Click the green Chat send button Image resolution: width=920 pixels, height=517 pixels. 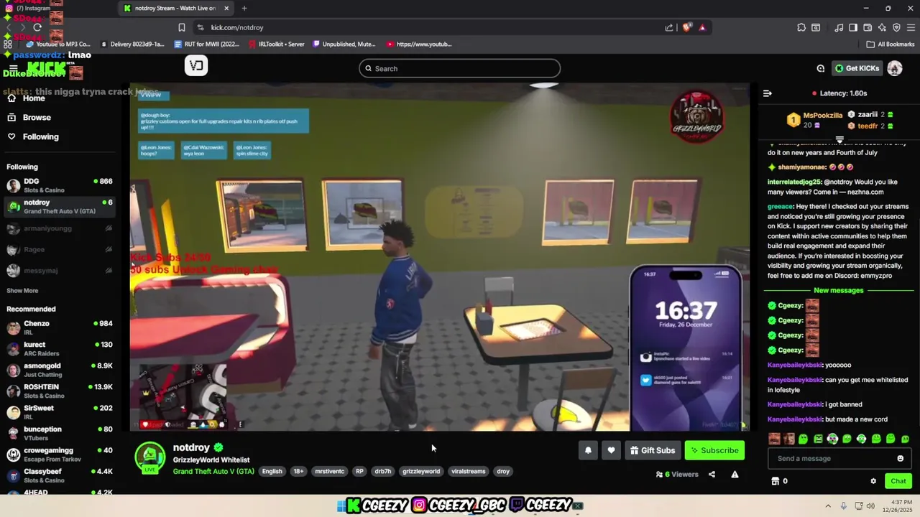pos(898,481)
